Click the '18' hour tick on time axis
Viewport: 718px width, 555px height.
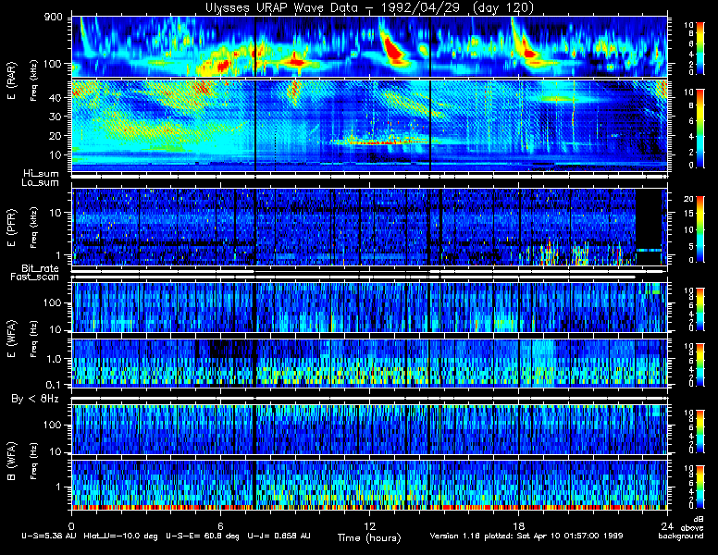coord(518,525)
